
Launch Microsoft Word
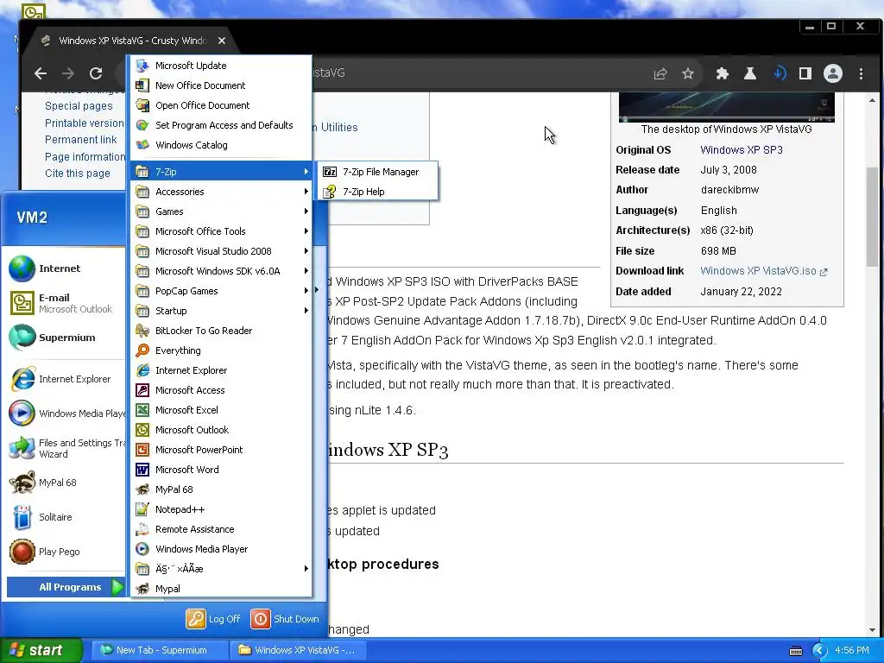click(221, 470)
